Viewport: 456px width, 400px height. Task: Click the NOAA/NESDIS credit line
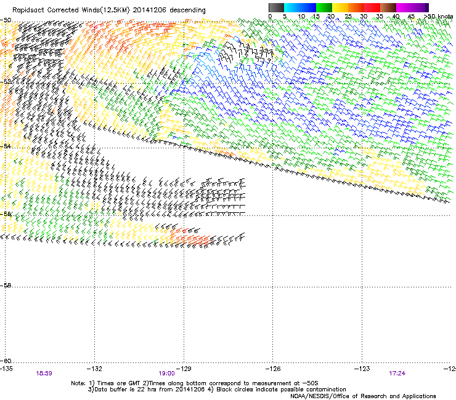pyautogui.click(x=363, y=396)
